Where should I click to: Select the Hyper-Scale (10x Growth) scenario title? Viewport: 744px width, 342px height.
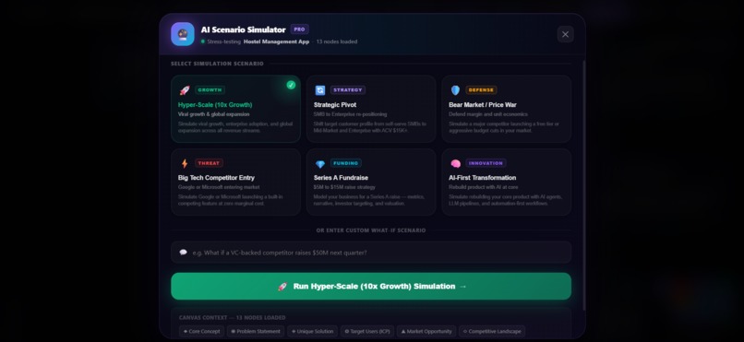215,105
